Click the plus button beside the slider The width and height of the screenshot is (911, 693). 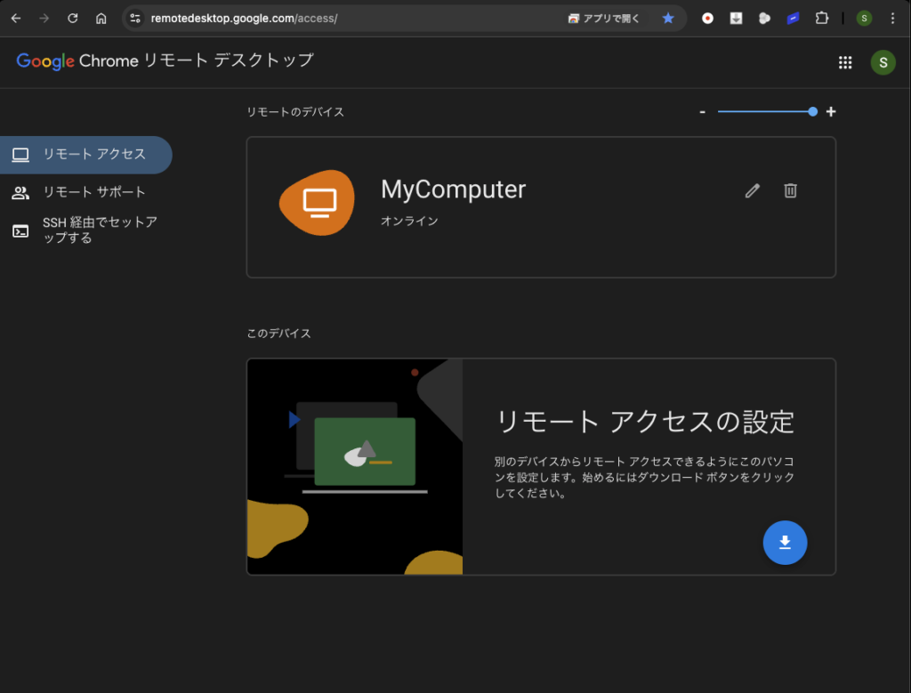[831, 112]
